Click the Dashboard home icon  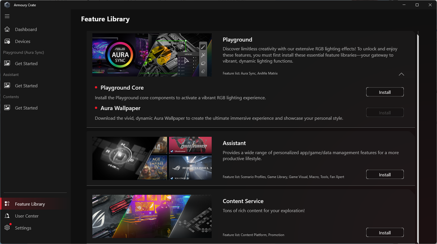point(7,29)
